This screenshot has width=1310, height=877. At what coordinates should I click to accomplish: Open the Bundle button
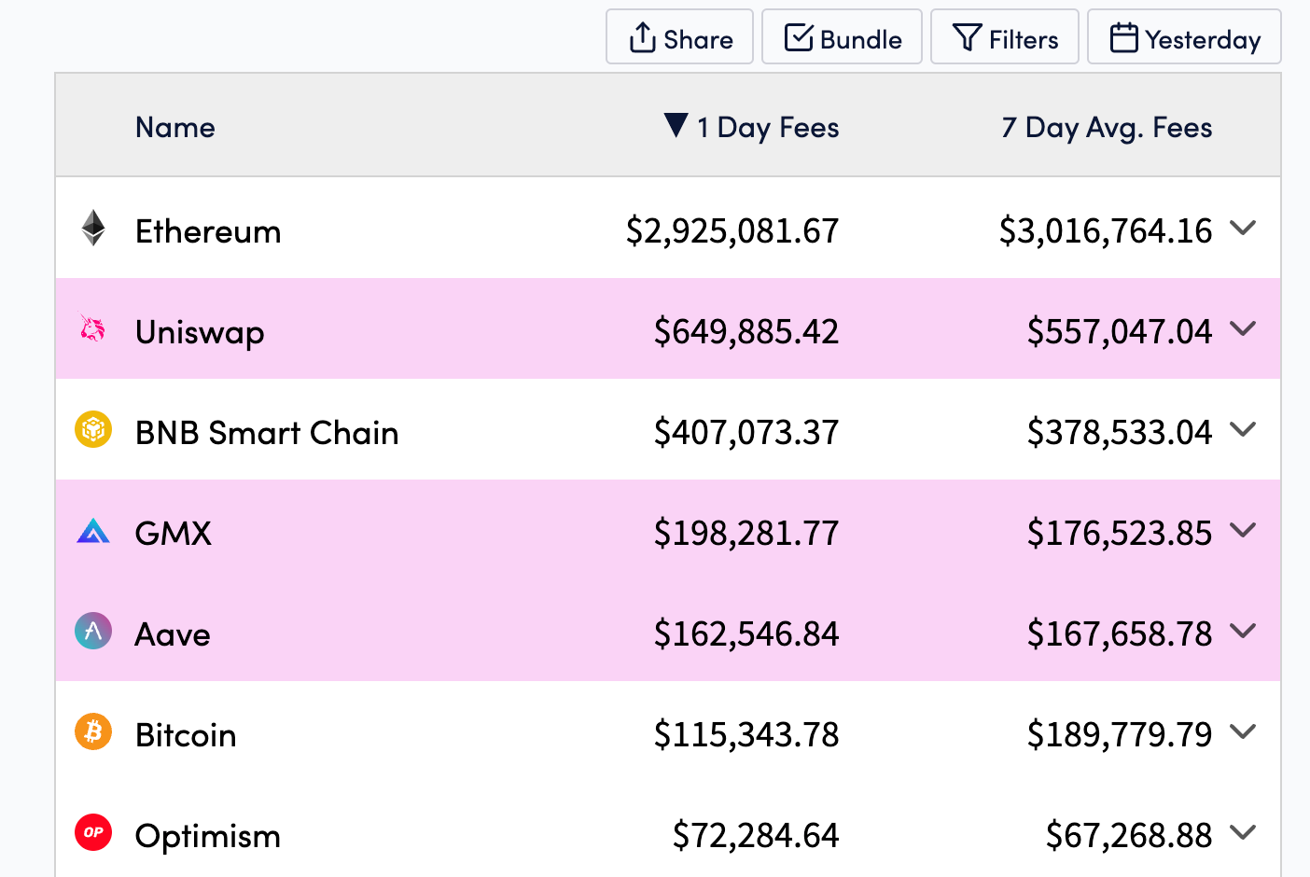[842, 37]
